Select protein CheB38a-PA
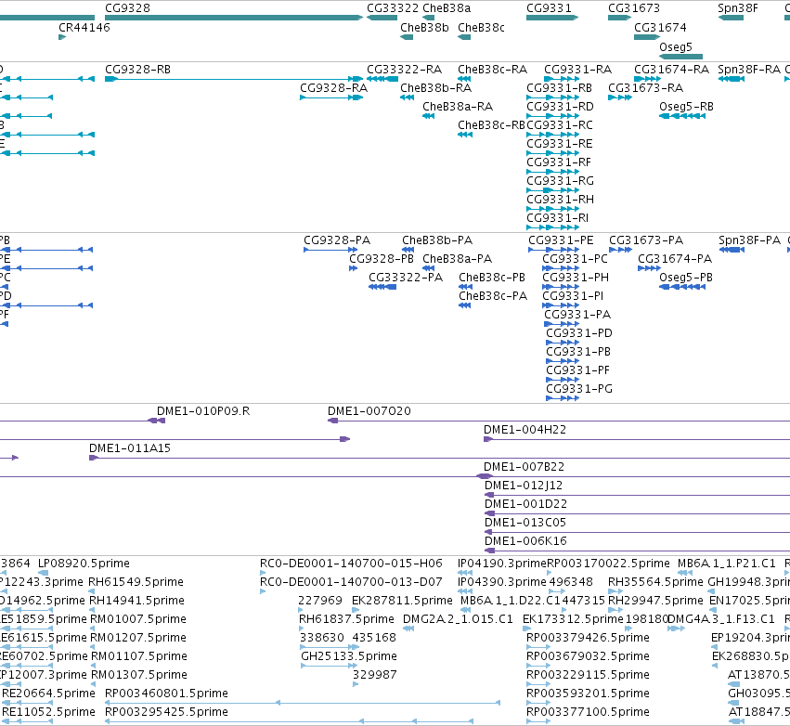The height and width of the screenshot is (726, 790). point(428,268)
